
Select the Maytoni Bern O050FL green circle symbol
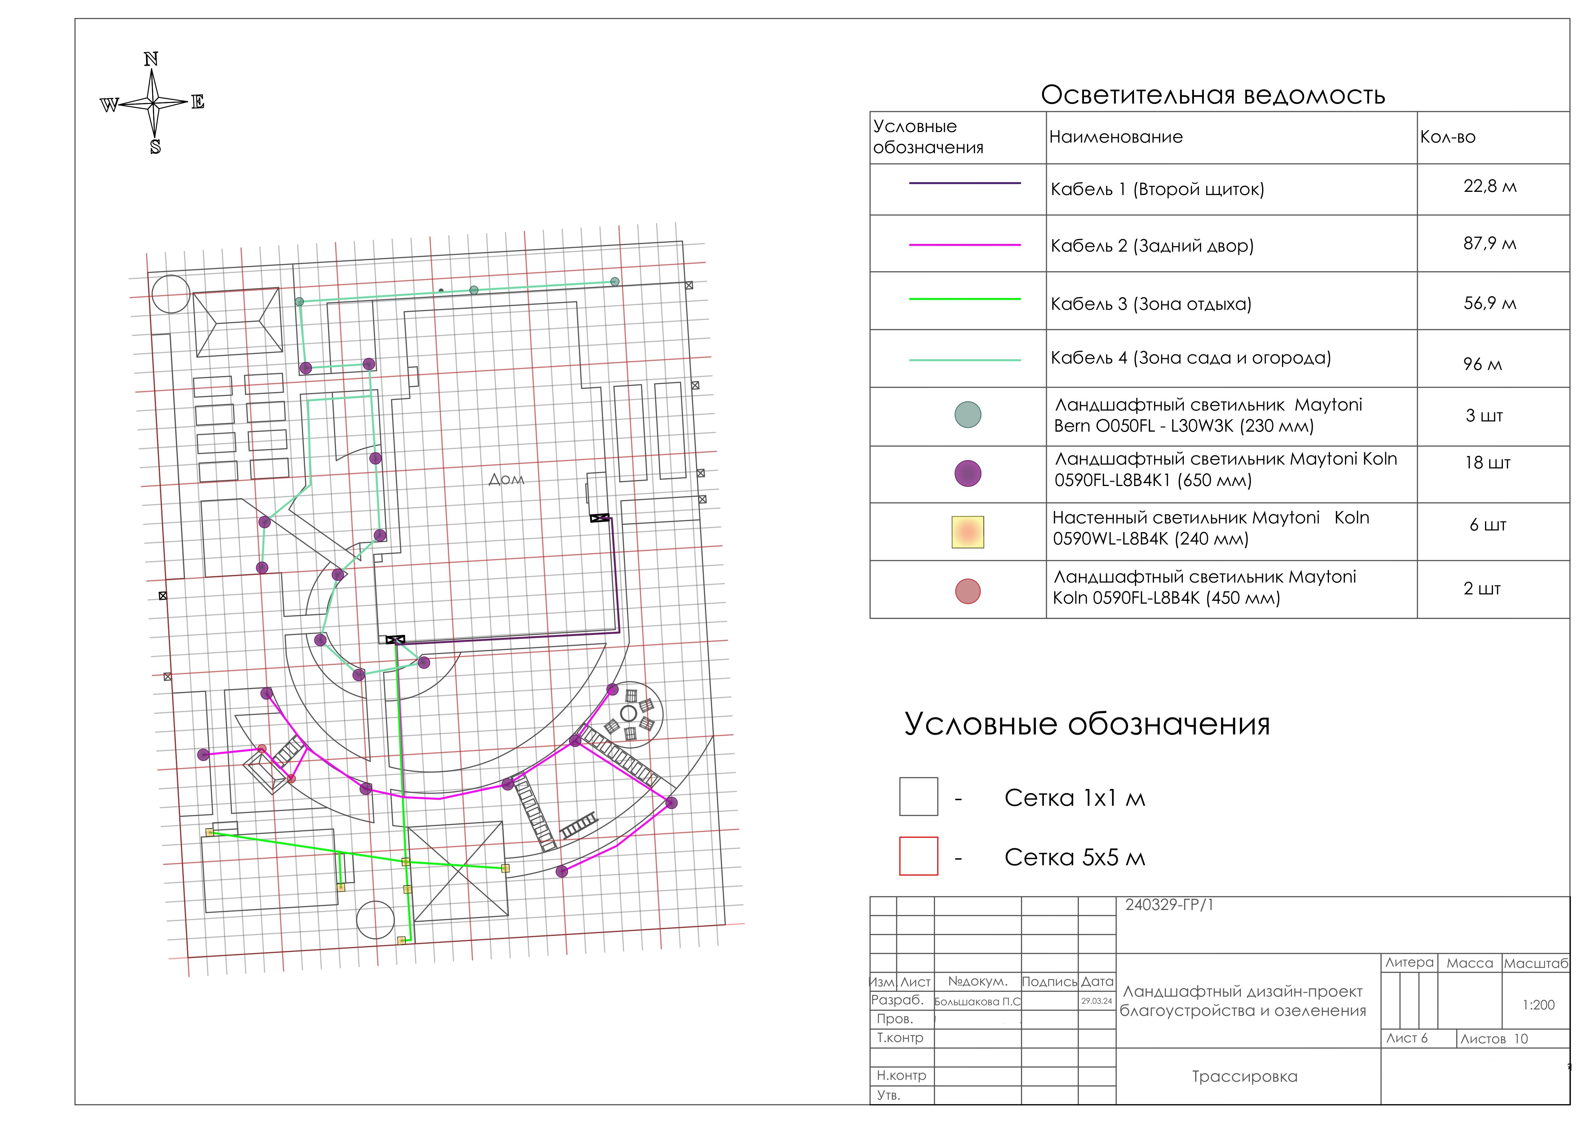(967, 415)
